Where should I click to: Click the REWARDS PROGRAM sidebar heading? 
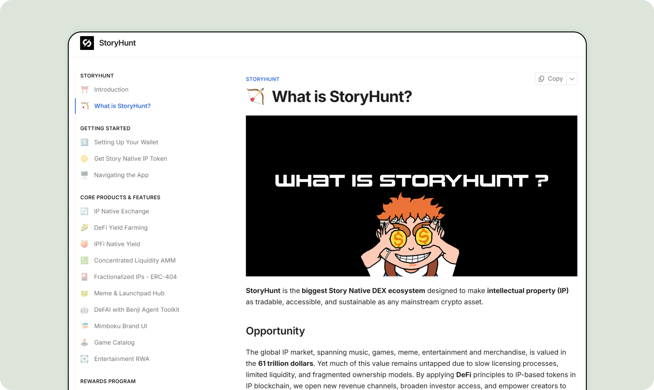tap(108, 381)
